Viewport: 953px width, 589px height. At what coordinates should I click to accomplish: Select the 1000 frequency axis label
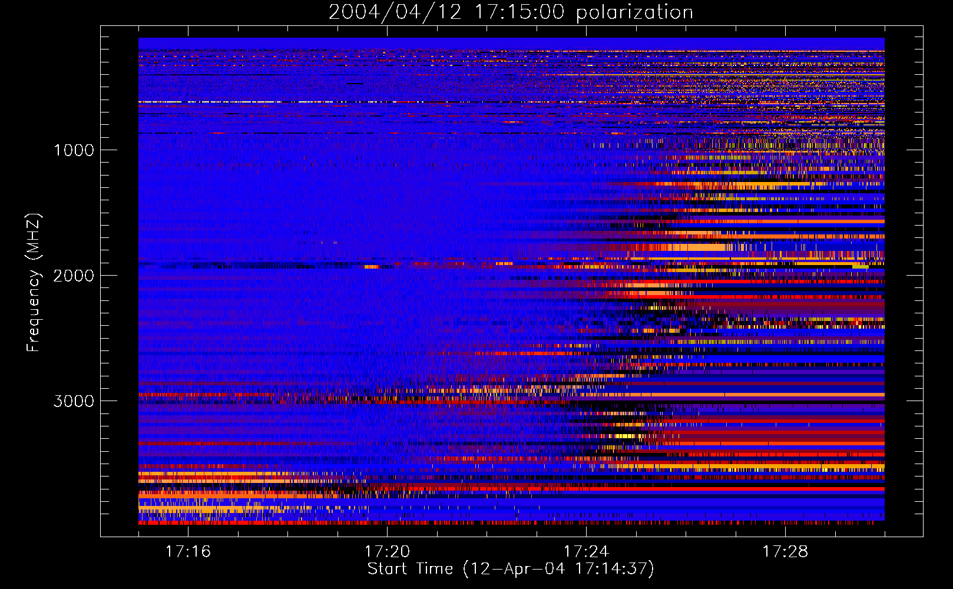point(74,150)
